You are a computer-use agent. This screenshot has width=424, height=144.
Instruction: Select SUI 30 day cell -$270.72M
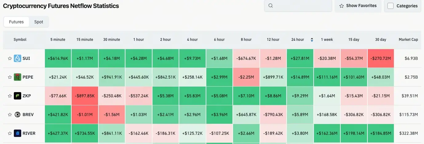click(381, 58)
